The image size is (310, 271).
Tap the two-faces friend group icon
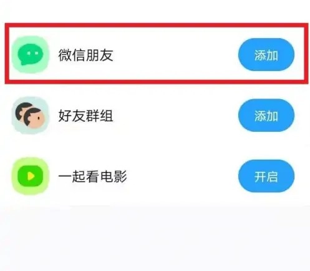[31, 115]
